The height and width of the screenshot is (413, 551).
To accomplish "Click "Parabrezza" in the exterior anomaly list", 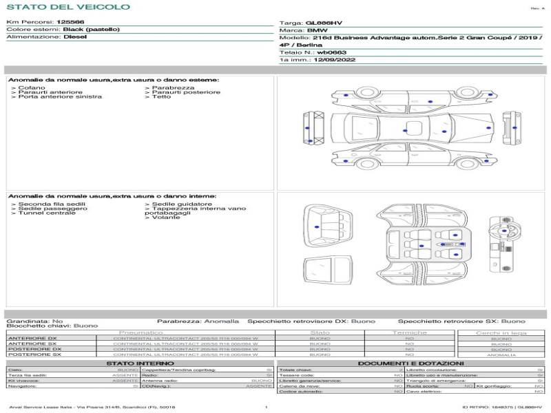I will click(174, 87).
